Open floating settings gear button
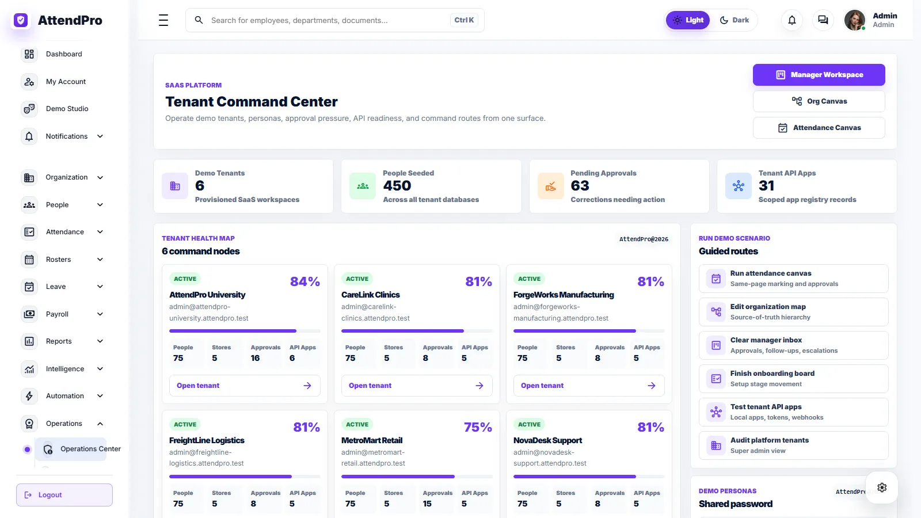This screenshot has height=518, width=921. tap(882, 487)
